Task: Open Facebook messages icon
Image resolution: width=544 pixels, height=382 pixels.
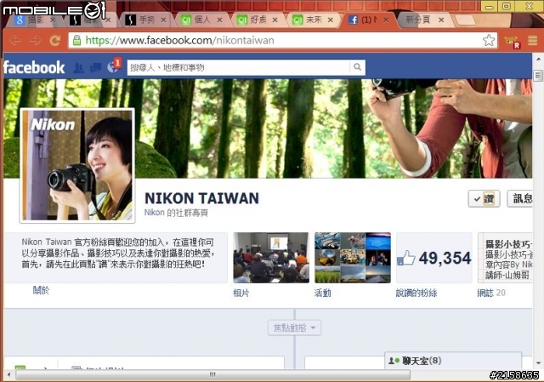Action: click(95, 68)
